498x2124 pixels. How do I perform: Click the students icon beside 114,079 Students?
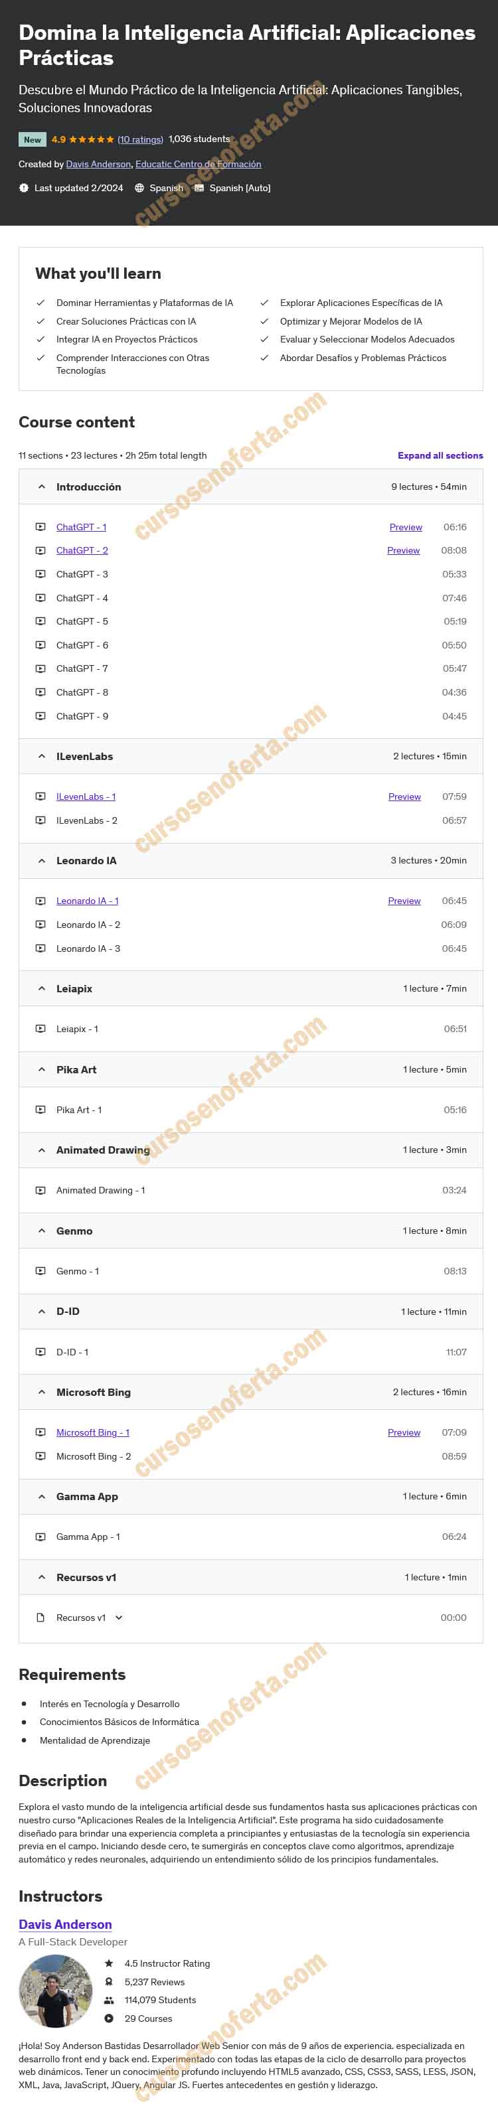[109, 2001]
